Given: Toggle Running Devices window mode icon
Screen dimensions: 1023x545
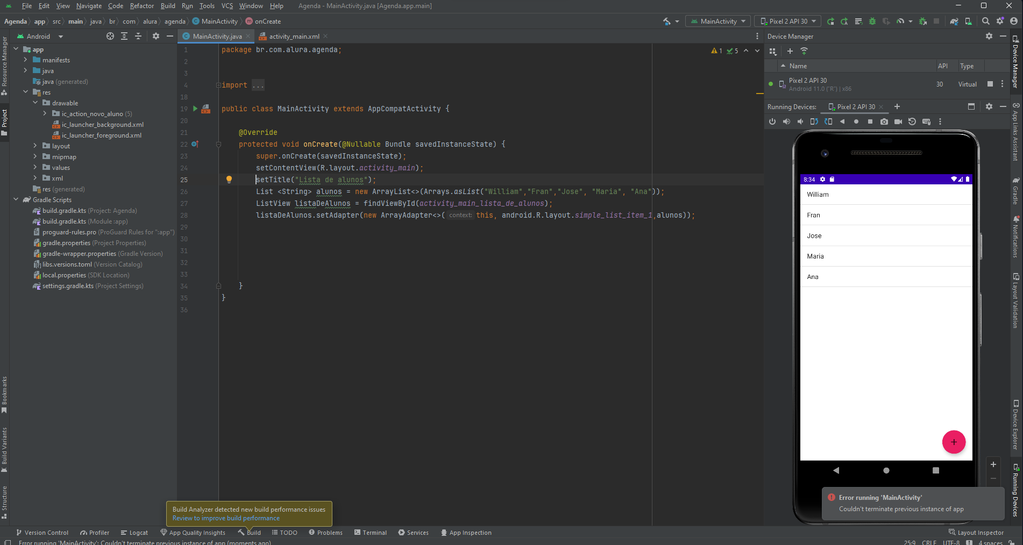Looking at the screenshot, I should 971,106.
